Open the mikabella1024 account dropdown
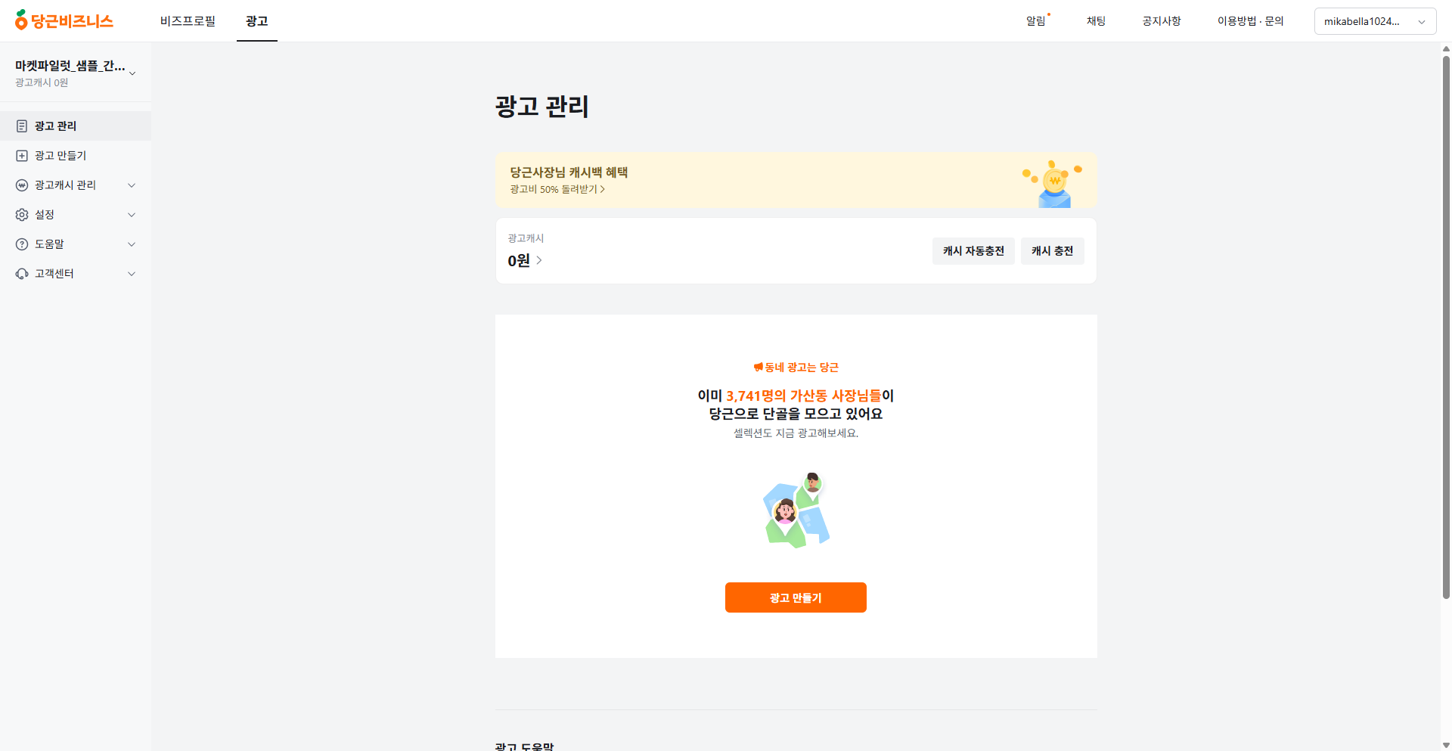This screenshot has height=751, width=1452. coord(1375,21)
